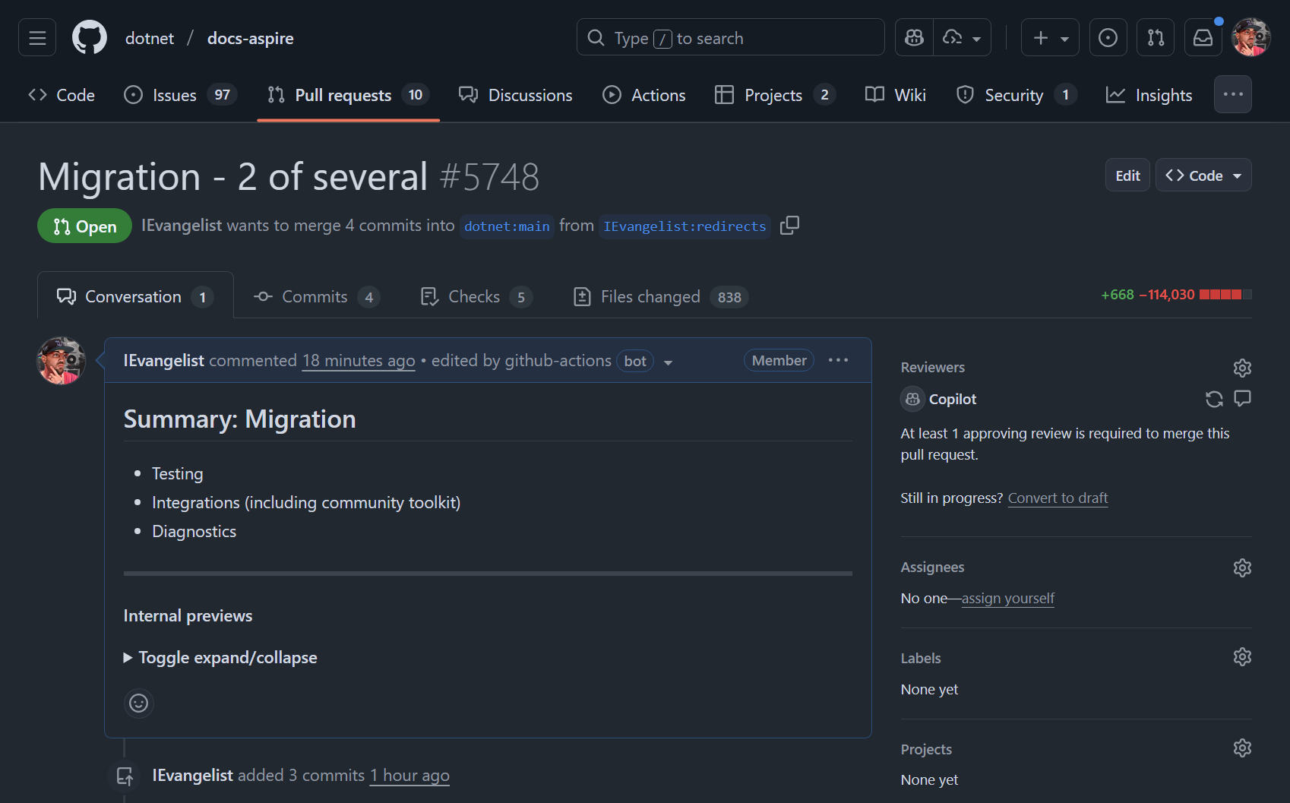Add a reaction using the smiley icon
This screenshot has height=803, width=1290.
tap(138, 703)
